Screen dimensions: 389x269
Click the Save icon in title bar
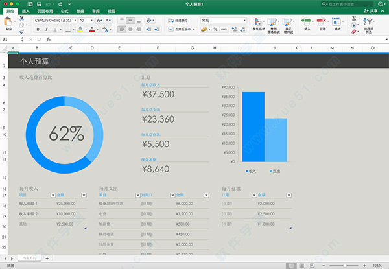tap(38, 4)
